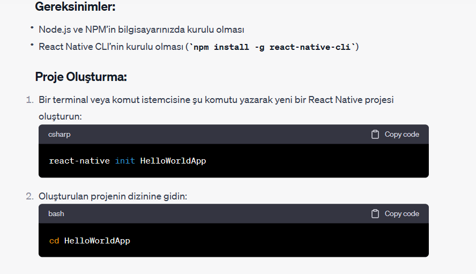Click the orange 'cd' command

[x=54, y=241]
